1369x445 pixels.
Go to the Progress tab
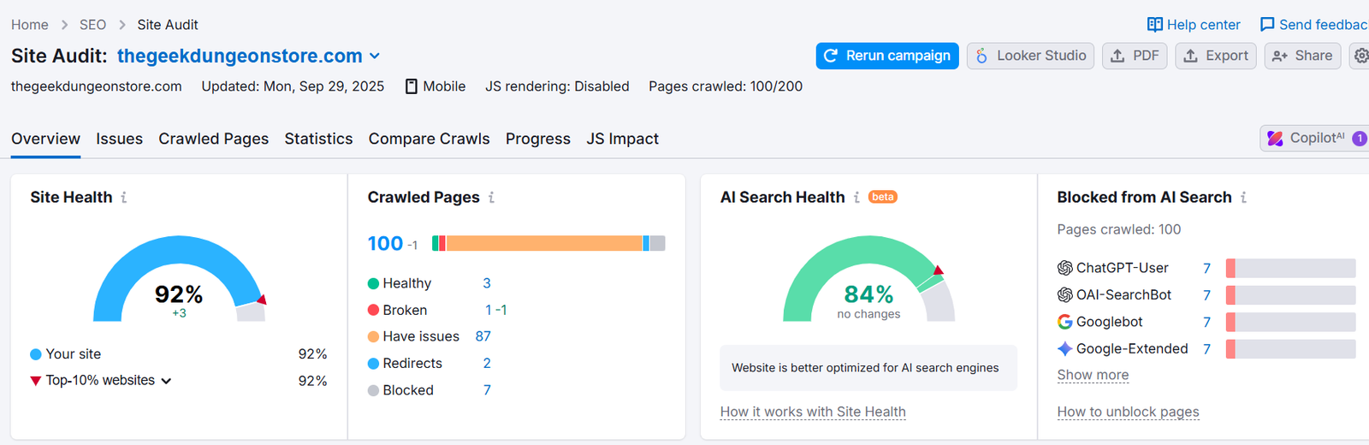[537, 139]
